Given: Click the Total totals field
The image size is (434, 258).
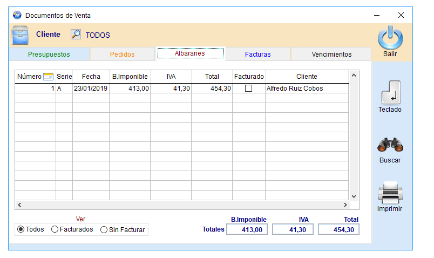Looking at the screenshot, I should coord(338,230).
